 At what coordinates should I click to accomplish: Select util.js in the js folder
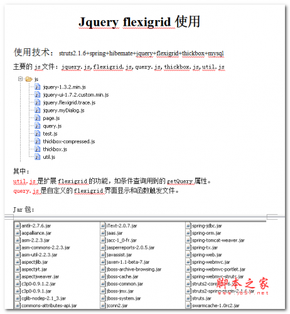(x=49, y=157)
